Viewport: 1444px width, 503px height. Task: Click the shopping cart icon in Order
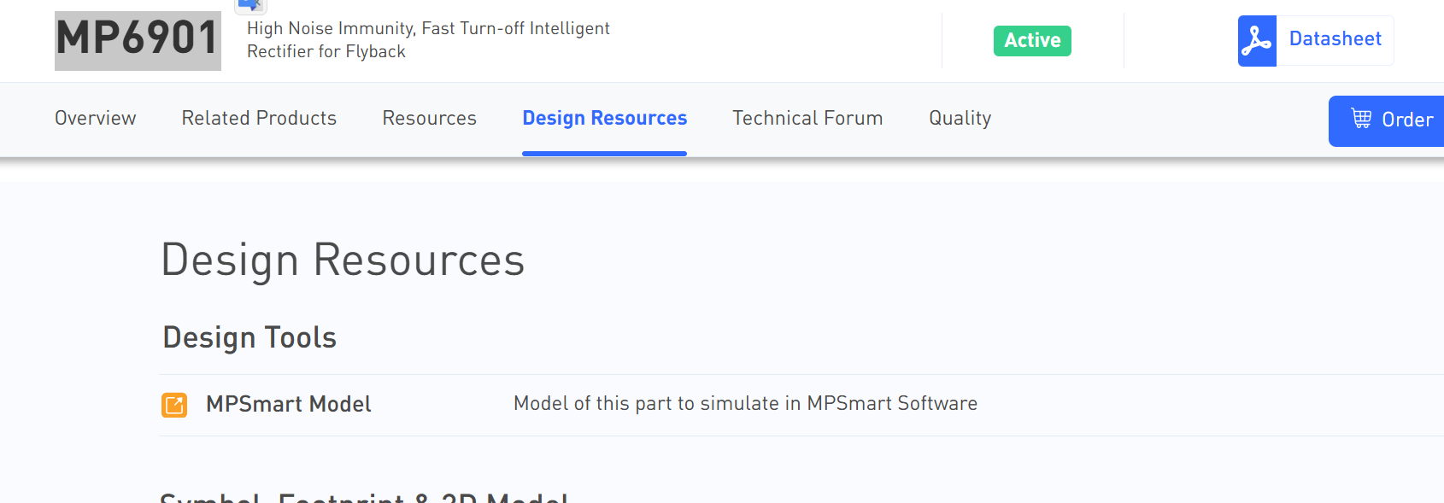[1361, 119]
